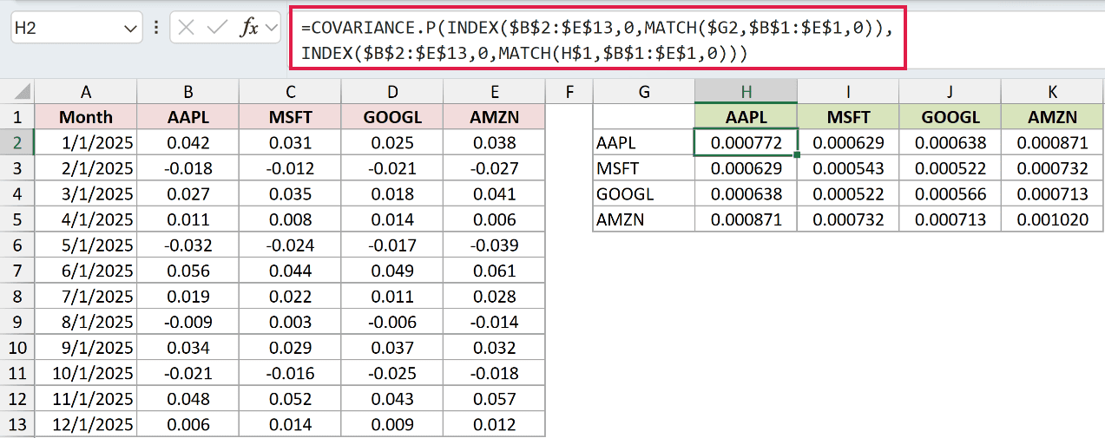Image resolution: width=1105 pixels, height=438 pixels.
Task: Click the AAPL value 0.042
Action: 188,143
